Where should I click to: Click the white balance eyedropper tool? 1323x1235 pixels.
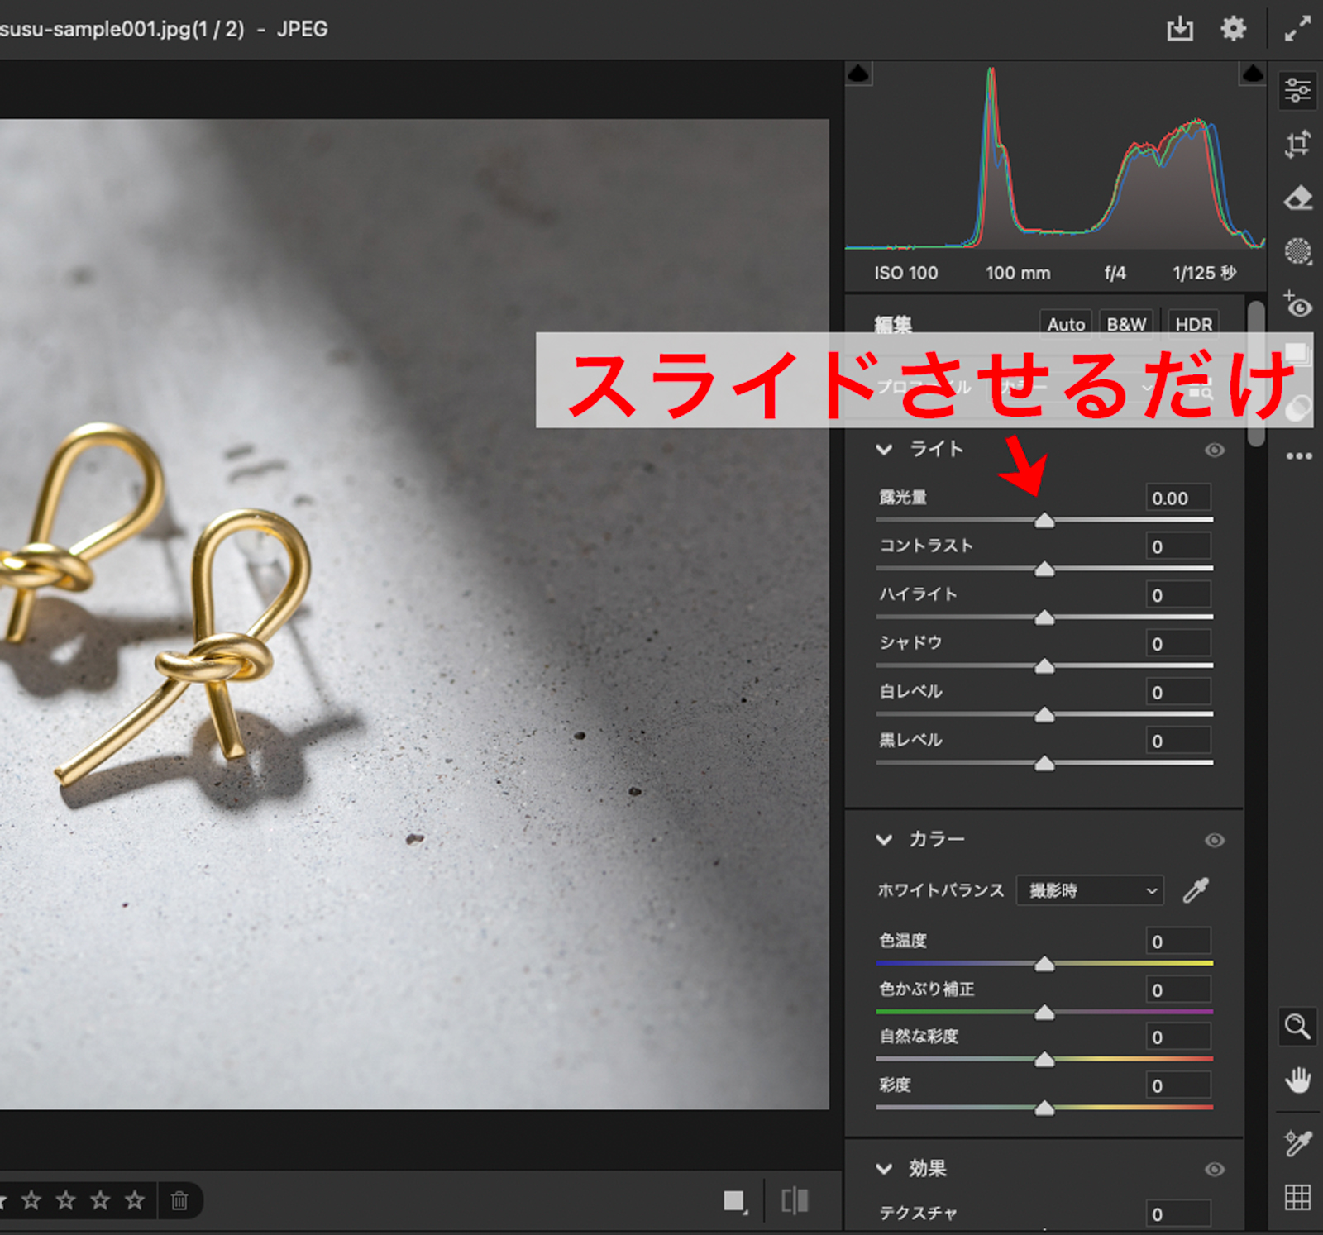click(1196, 890)
